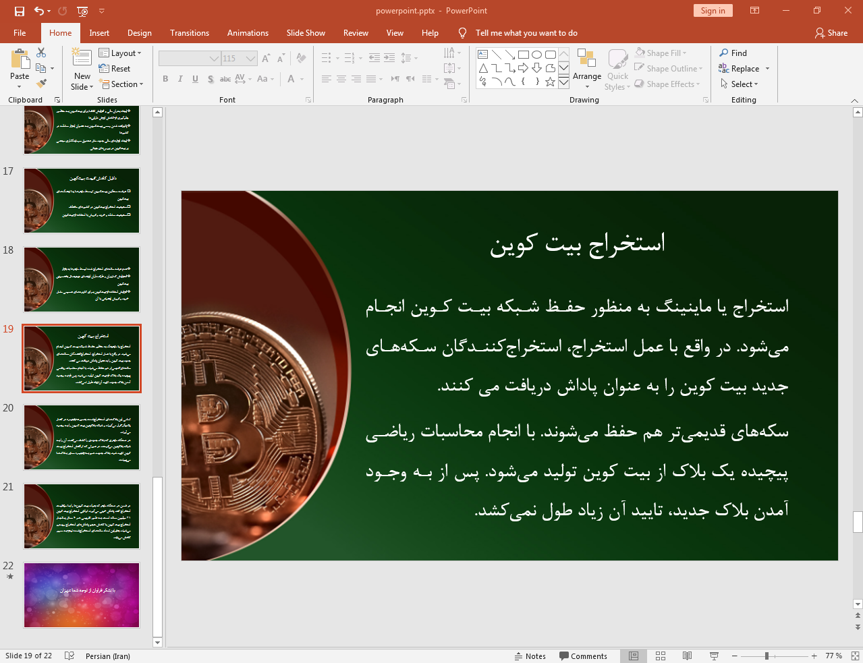Switch to the Design tab
Screen dimensions: 863x663
click(x=140, y=32)
